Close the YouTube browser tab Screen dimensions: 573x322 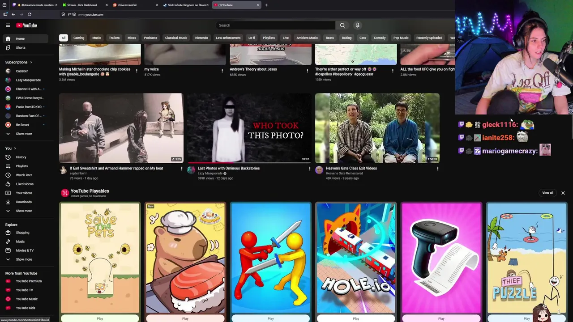[258, 5]
